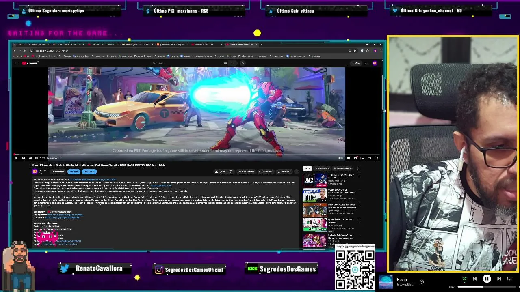
Task: Pause the music player track
Action: coord(487,279)
